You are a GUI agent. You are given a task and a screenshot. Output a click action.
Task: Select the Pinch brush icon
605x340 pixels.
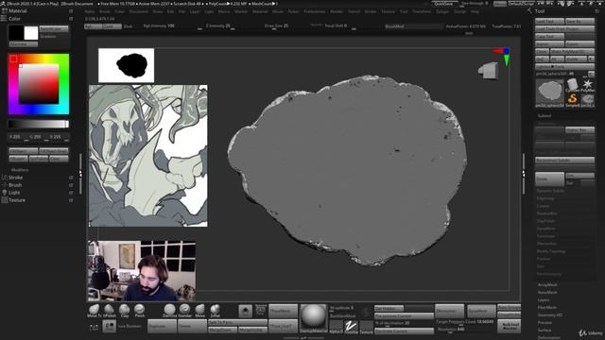(140, 310)
